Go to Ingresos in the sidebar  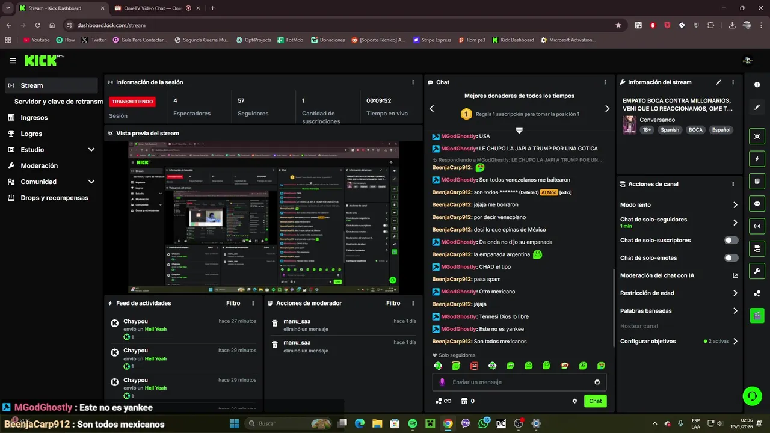pyautogui.click(x=51, y=118)
